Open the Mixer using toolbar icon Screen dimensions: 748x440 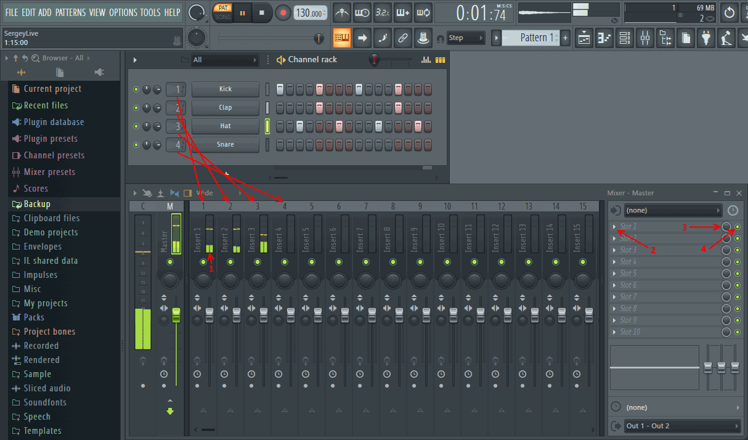(645, 38)
